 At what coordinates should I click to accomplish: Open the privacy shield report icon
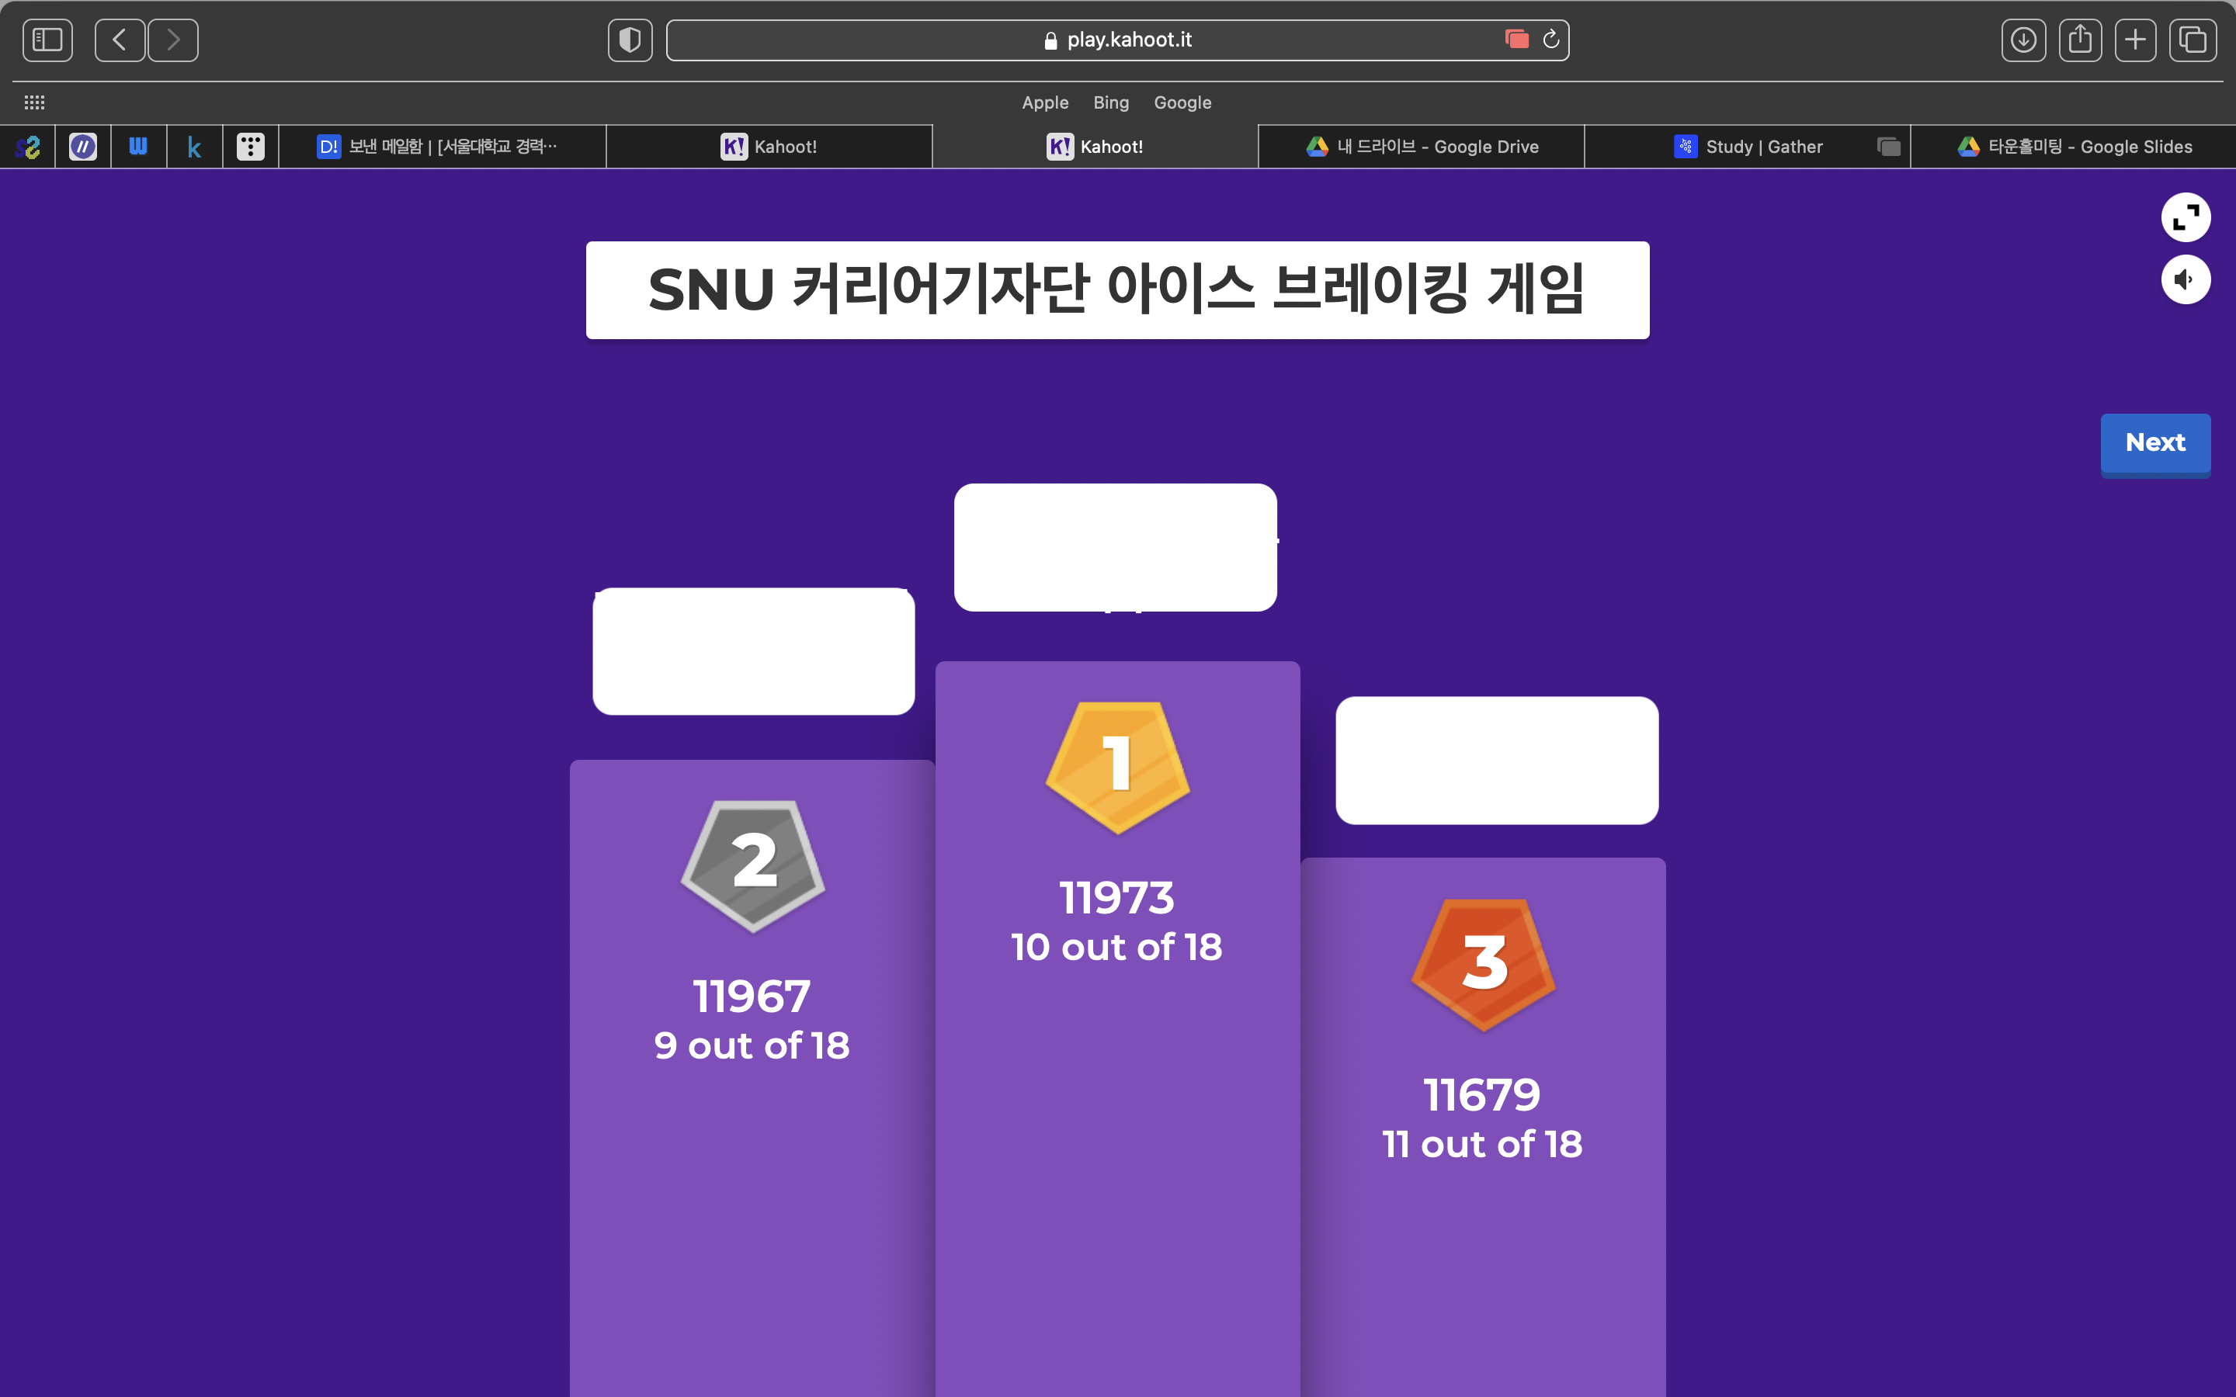(630, 40)
